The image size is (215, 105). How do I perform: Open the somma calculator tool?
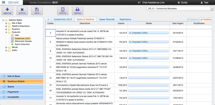pos(63,11)
